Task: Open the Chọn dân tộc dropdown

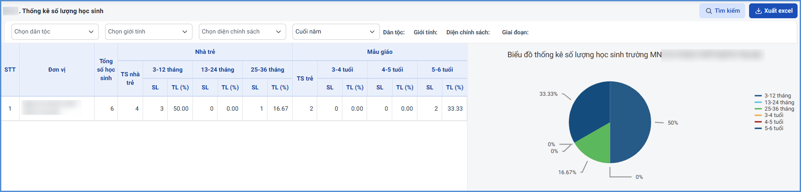Action: 55,32
